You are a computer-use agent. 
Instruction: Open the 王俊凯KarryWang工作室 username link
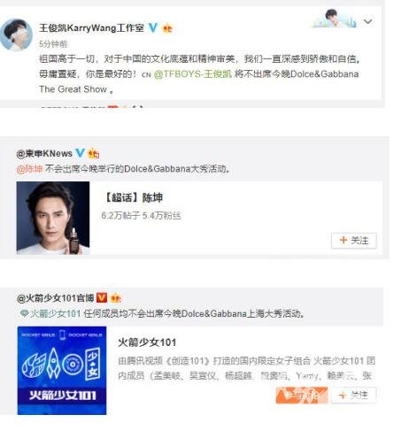click(x=91, y=27)
